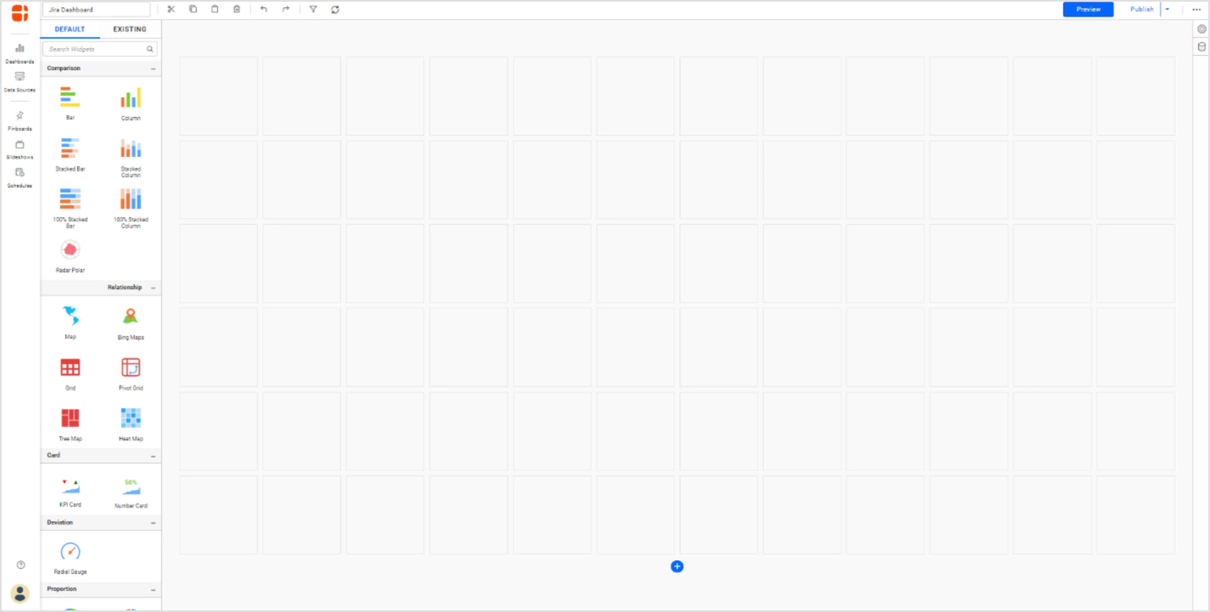The height and width of the screenshot is (612, 1210).
Task: Open the Publish dropdown arrow
Action: click(1167, 9)
